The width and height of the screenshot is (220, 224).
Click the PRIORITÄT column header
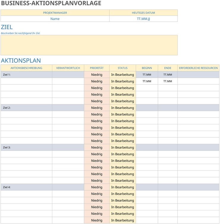click(97, 68)
